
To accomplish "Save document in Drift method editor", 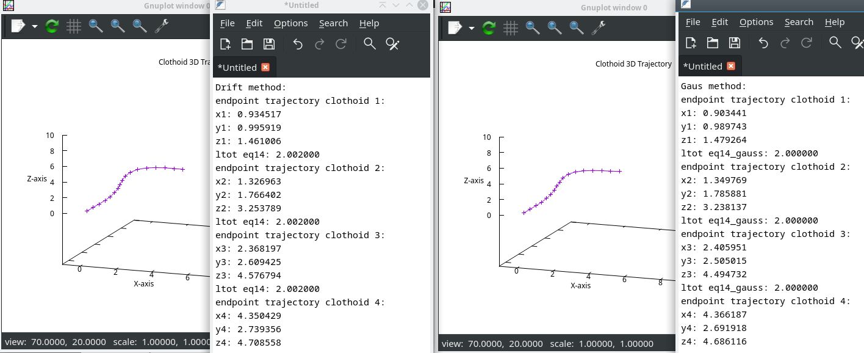I will [268, 43].
